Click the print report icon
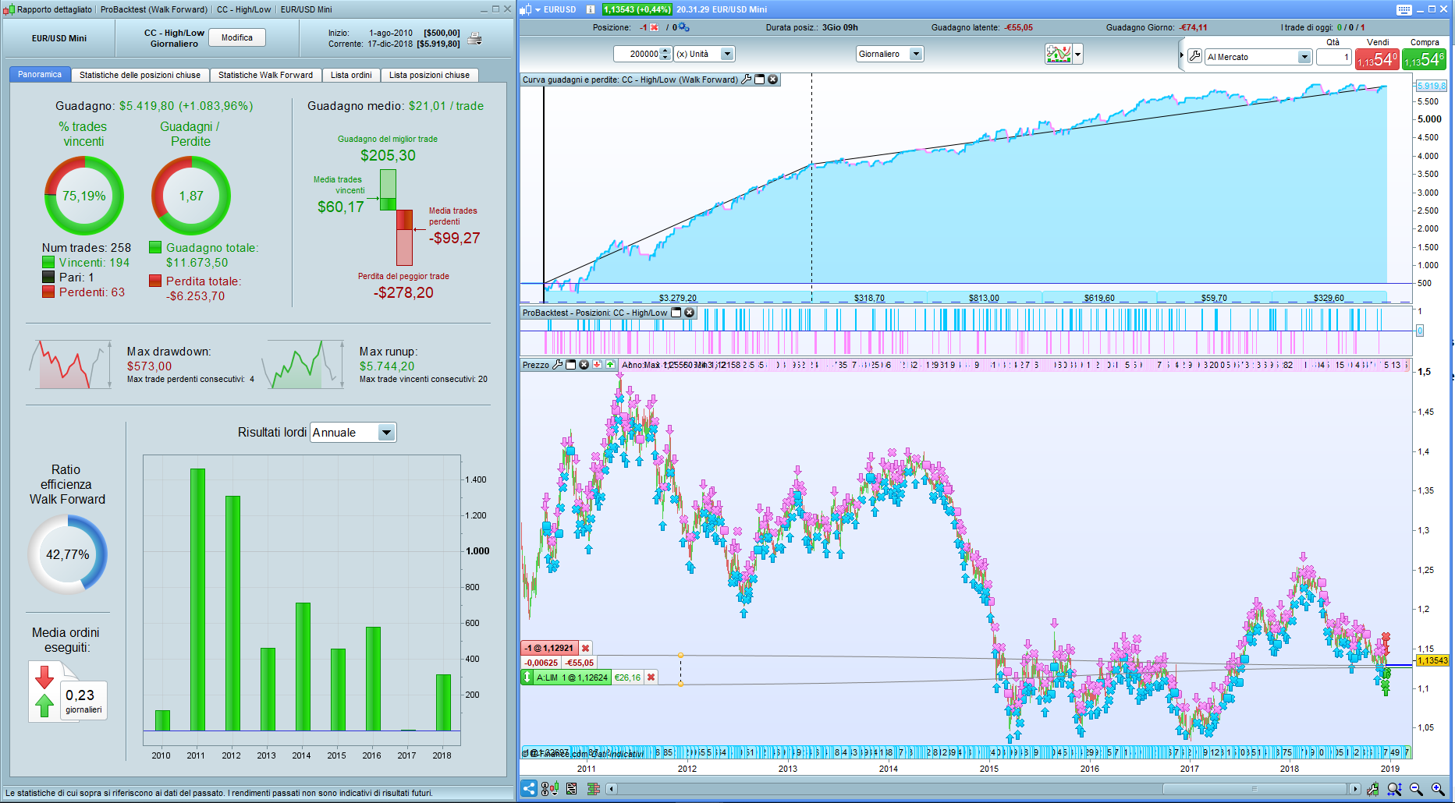1455x803 pixels. pos(474,38)
